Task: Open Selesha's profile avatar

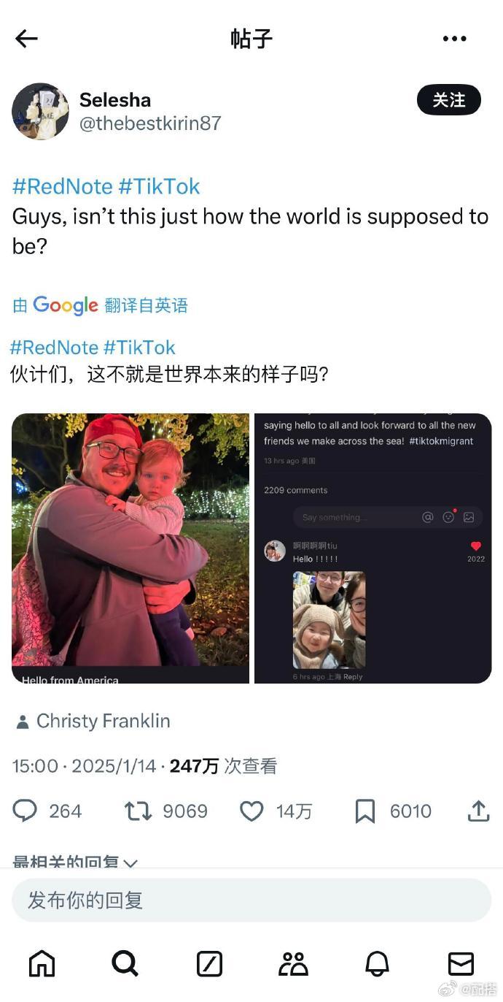Action: (40, 111)
